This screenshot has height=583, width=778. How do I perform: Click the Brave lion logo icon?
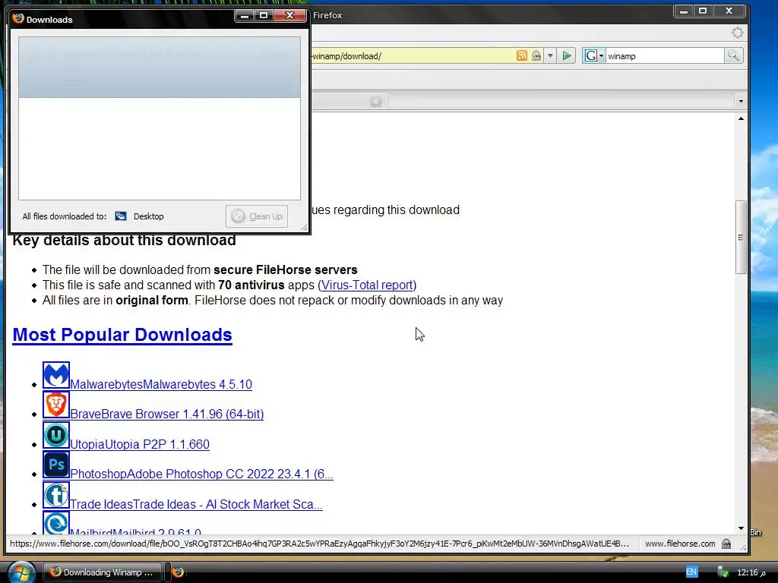[56, 405]
